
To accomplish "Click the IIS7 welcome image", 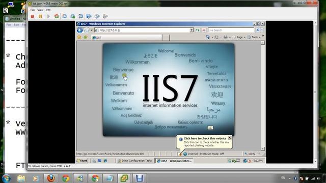I will point(169,90).
